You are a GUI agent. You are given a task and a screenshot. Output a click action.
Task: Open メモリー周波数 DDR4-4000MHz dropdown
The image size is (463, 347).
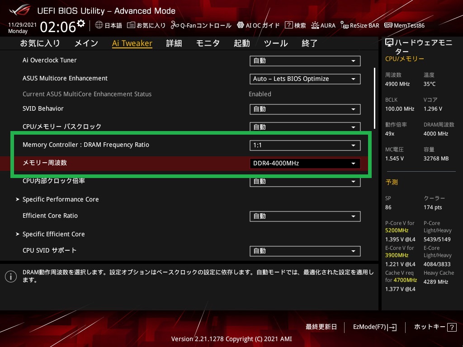305,164
